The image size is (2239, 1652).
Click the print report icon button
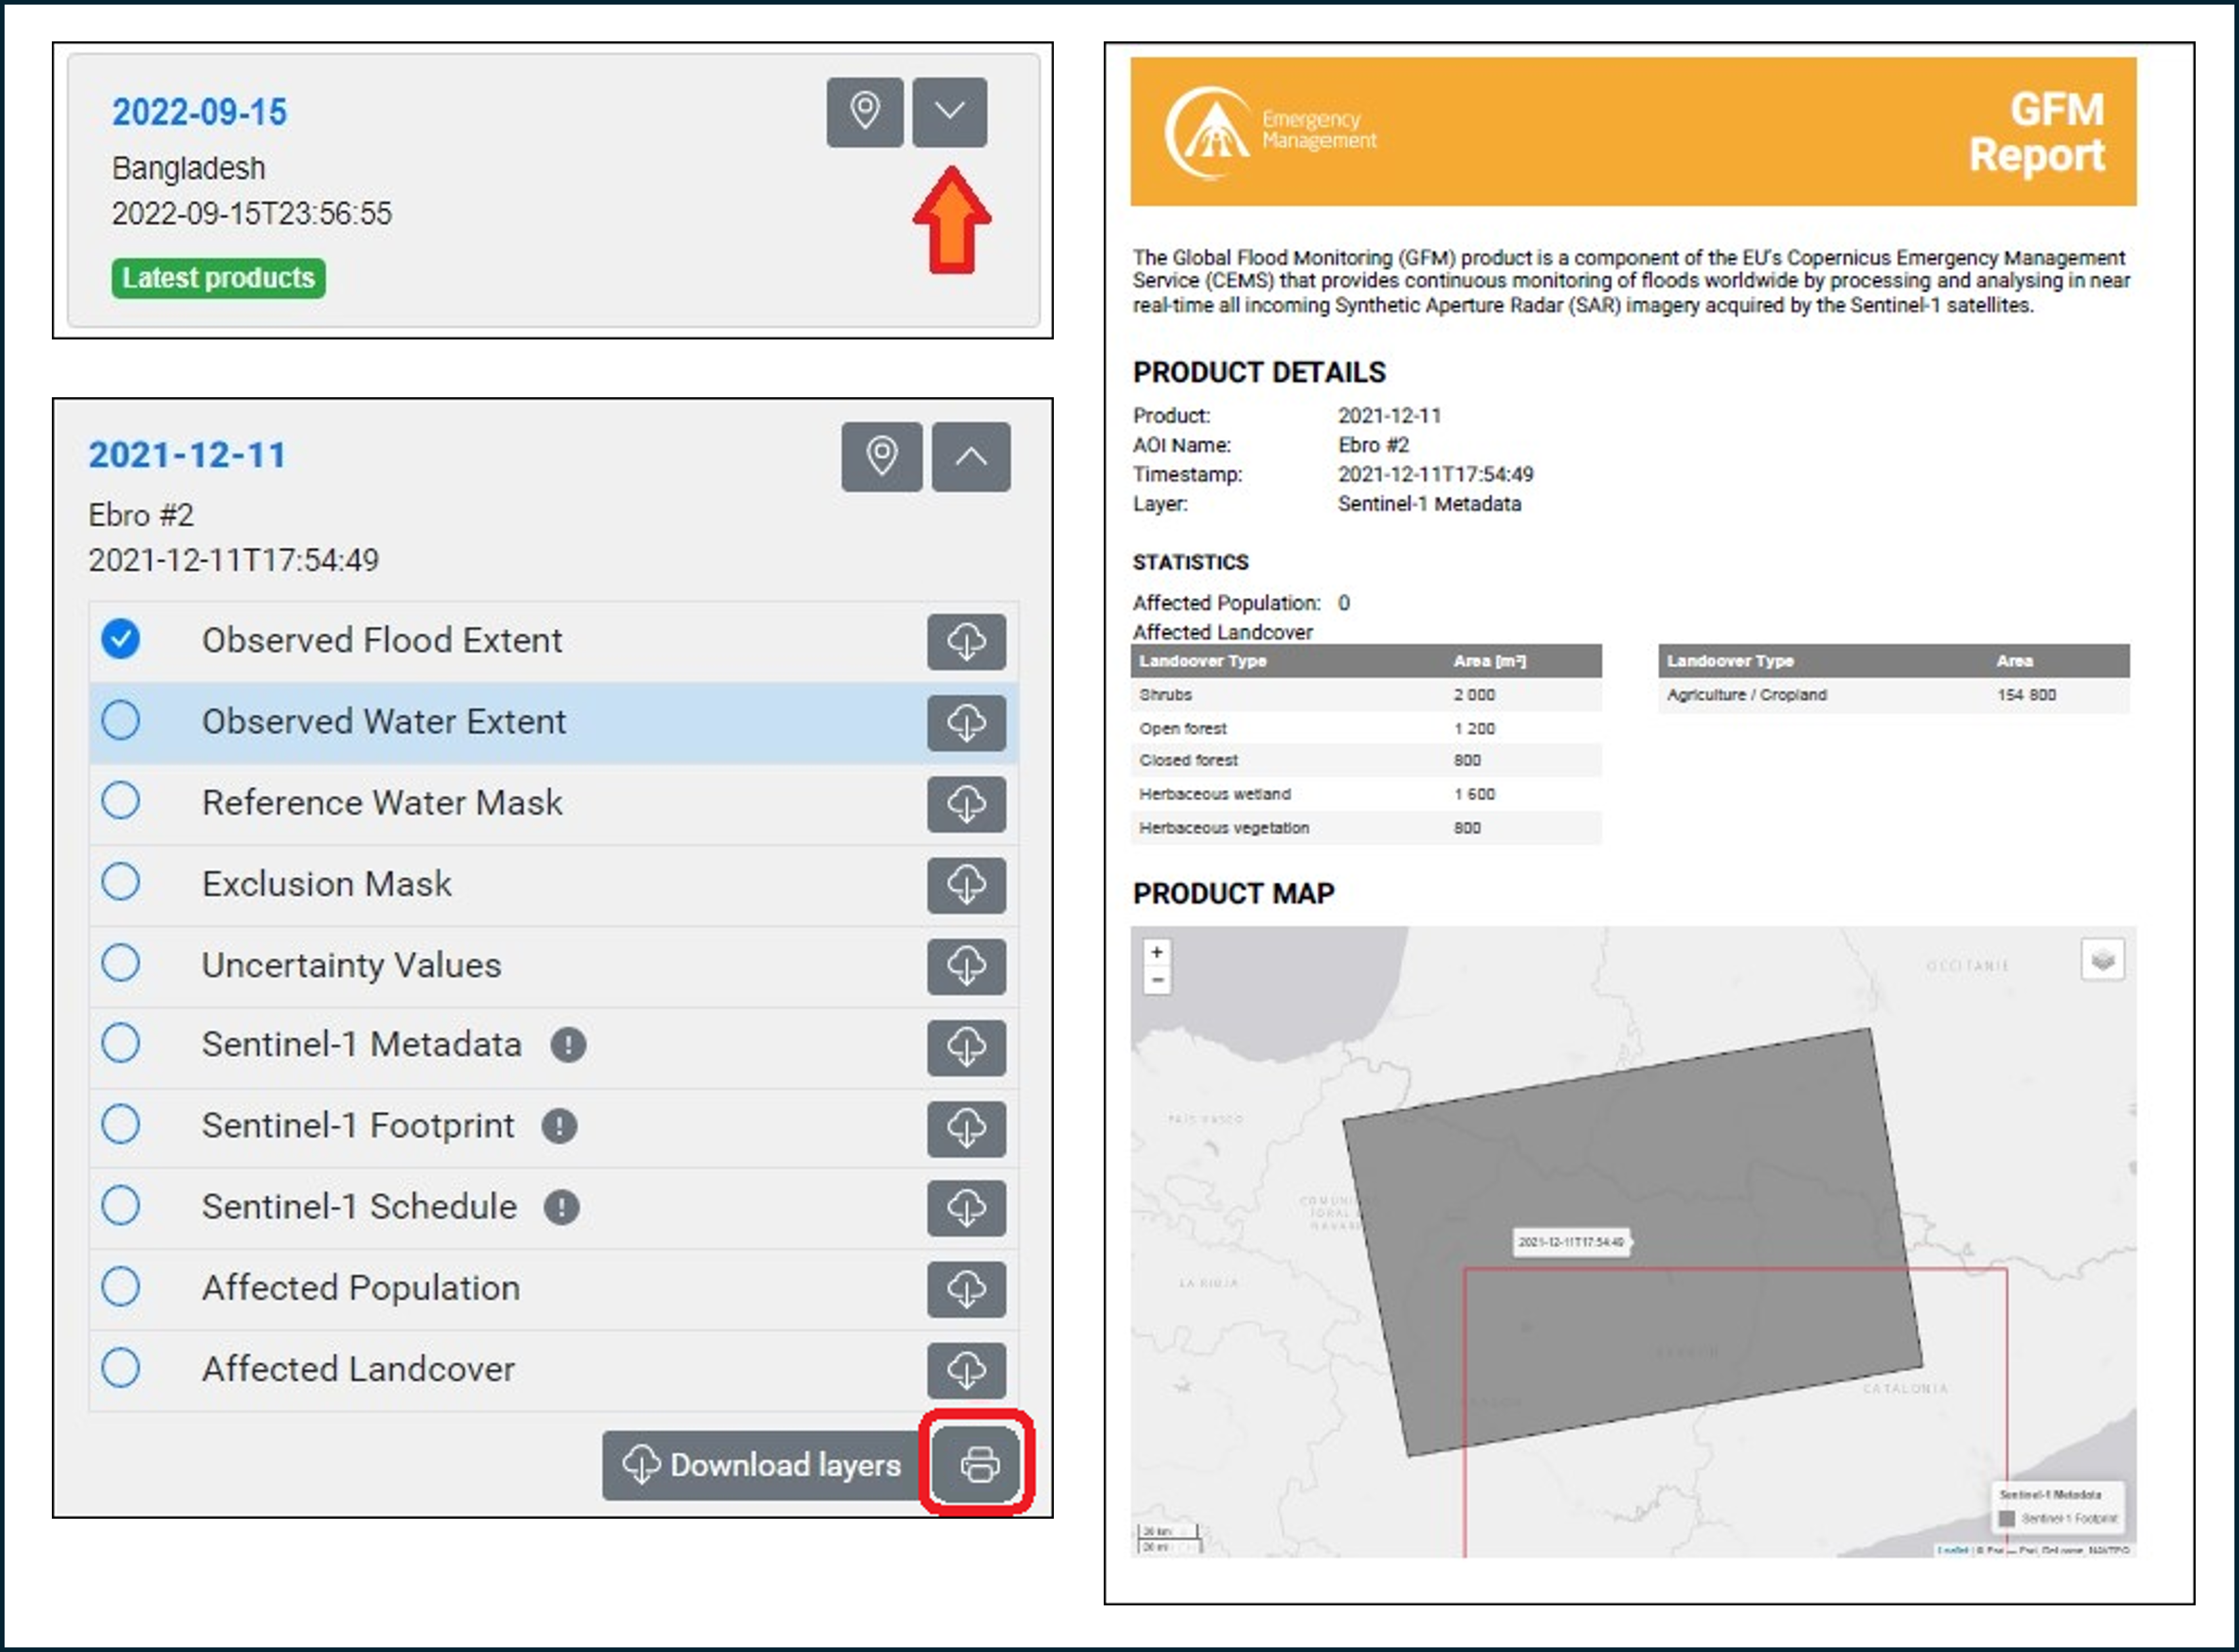point(978,1465)
